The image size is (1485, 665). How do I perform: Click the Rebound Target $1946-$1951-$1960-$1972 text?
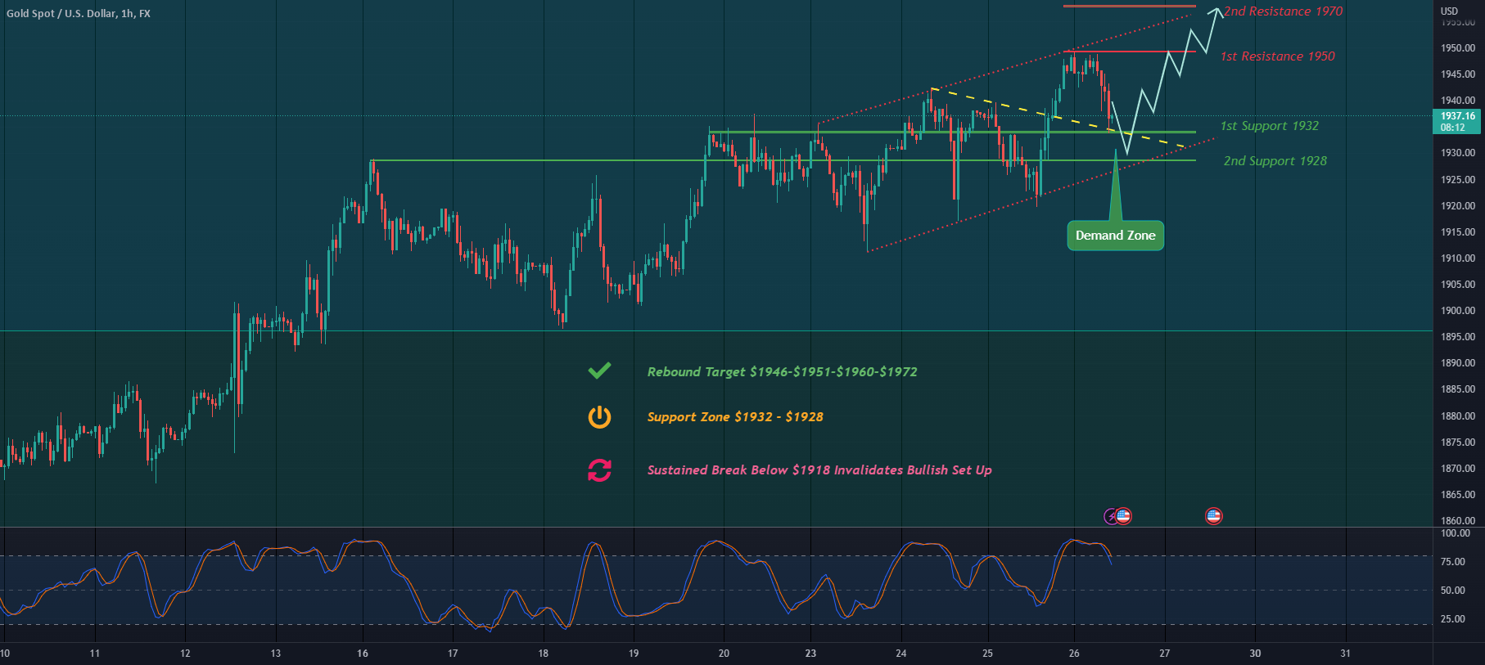coord(782,372)
